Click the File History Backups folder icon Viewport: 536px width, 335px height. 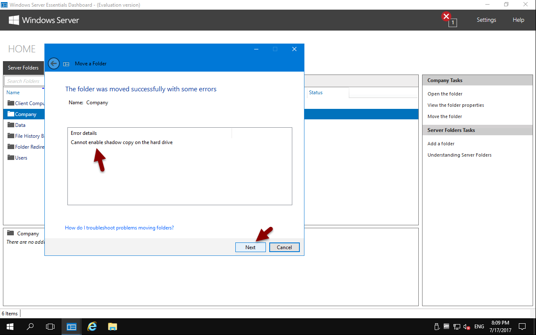click(11, 136)
